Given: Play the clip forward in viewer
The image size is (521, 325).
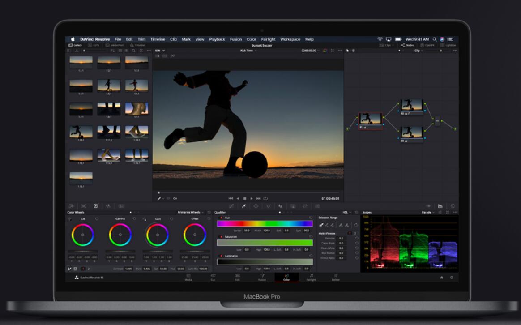Looking at the screenshot, I should click(252, 198).
